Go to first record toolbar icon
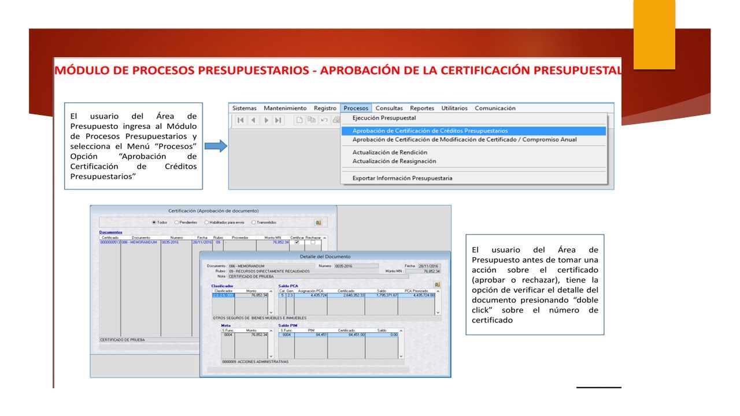The height and width of the screenshot is (416, 740). coord(240,120)
